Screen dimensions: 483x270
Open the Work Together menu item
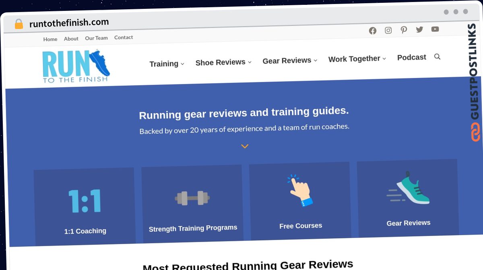pyautogui.click(x=354, y=59)
